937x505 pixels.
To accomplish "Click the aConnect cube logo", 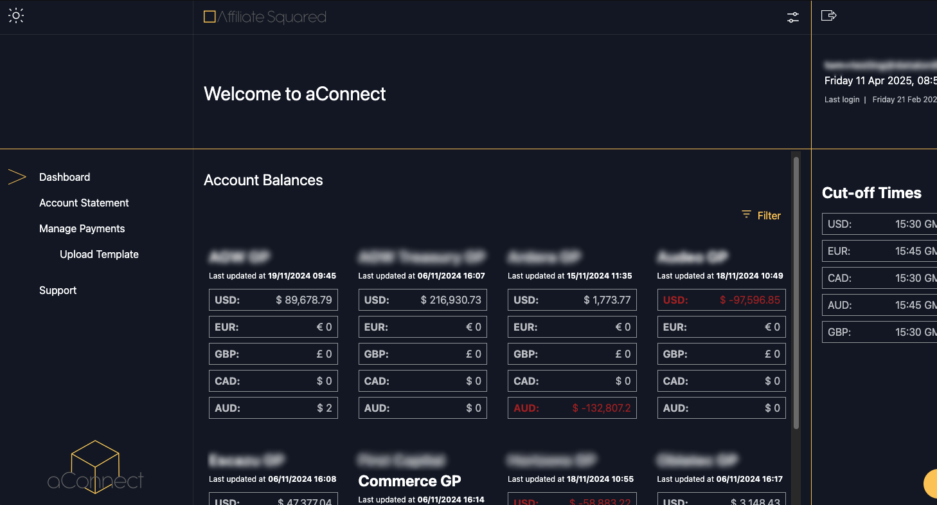I will pos(95,467).
